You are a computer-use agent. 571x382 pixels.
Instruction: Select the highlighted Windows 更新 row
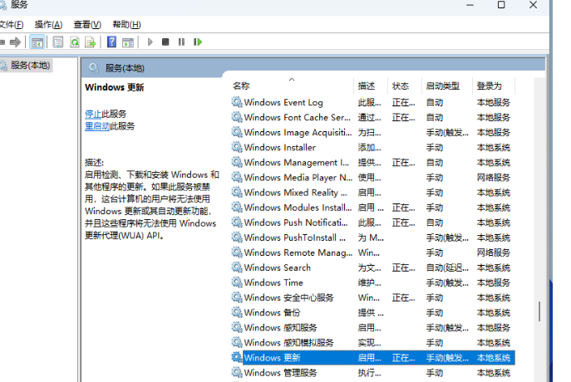coord(373,358)
